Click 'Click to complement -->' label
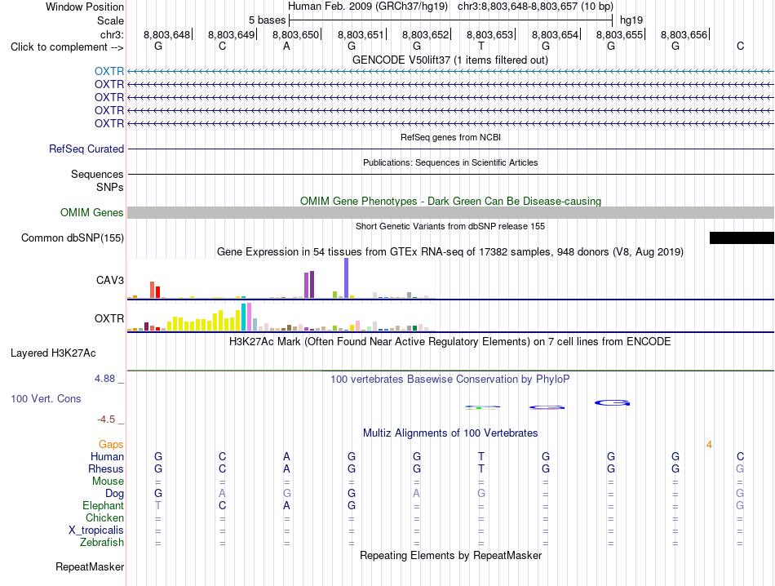Viewport: 775px width, 586px height. (x=67, y=47)
